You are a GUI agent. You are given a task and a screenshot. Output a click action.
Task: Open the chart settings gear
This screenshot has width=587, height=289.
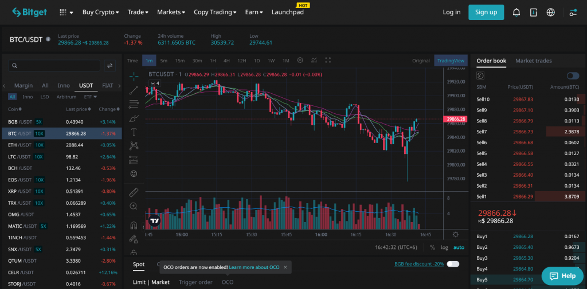[300, 60]
